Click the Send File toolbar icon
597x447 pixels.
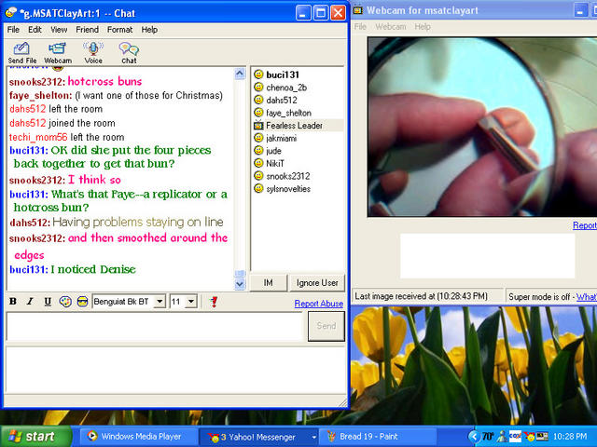[x=22, y=53]
